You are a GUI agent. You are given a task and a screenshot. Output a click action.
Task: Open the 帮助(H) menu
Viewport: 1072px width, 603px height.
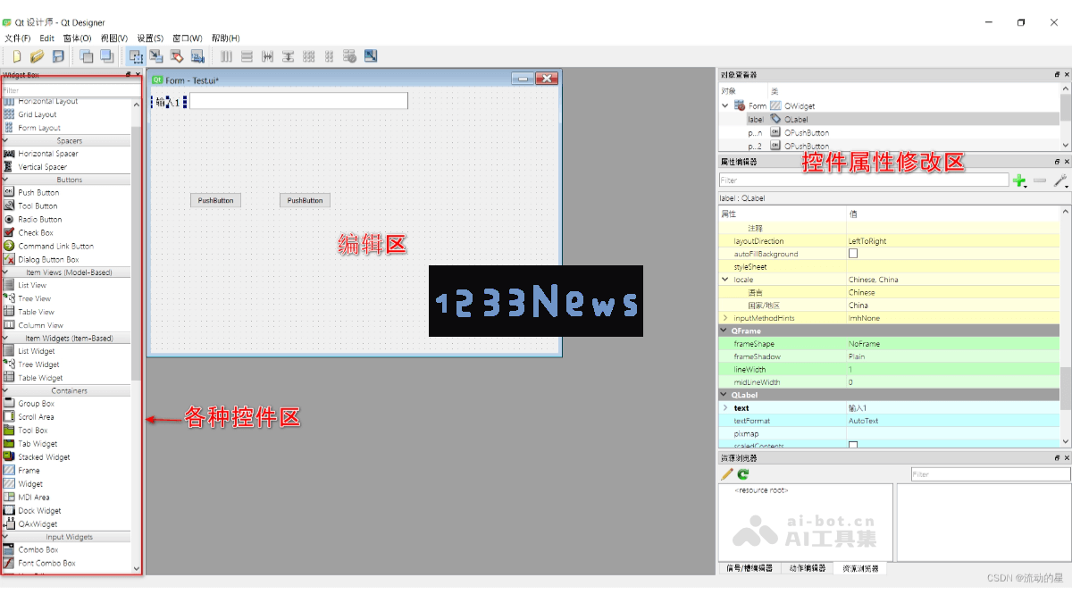point(225,38)
